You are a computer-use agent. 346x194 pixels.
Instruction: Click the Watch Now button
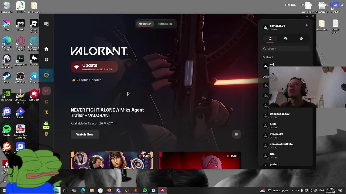85,134
